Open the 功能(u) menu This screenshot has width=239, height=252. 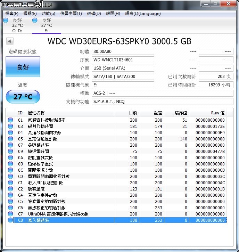[48, 14]
